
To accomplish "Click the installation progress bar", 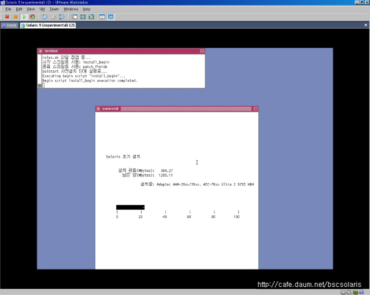I will (130, 207).
